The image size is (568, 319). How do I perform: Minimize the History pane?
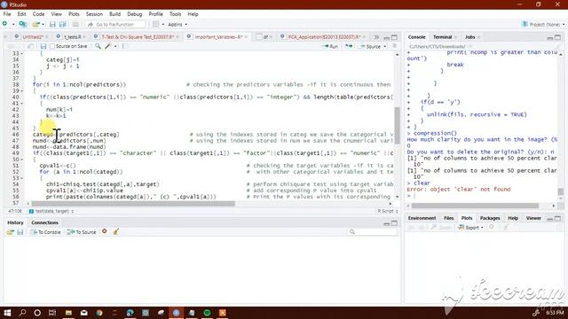point(387,223)
